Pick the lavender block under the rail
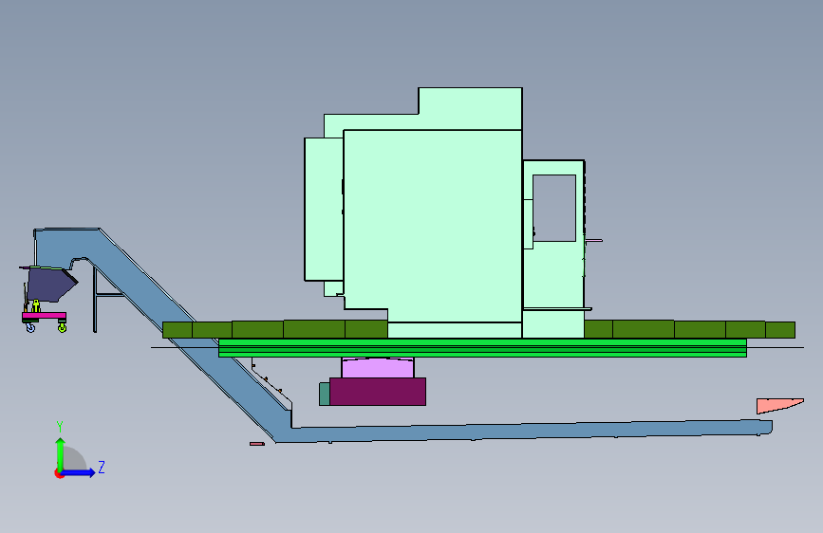This screenshot has height=533, width=823. click(x=378, y=367)
